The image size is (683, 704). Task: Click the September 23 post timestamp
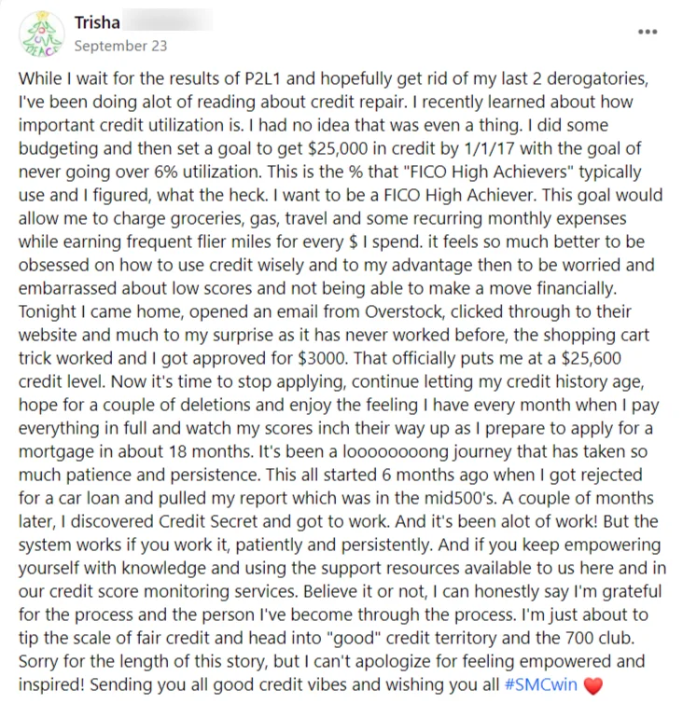120,46
